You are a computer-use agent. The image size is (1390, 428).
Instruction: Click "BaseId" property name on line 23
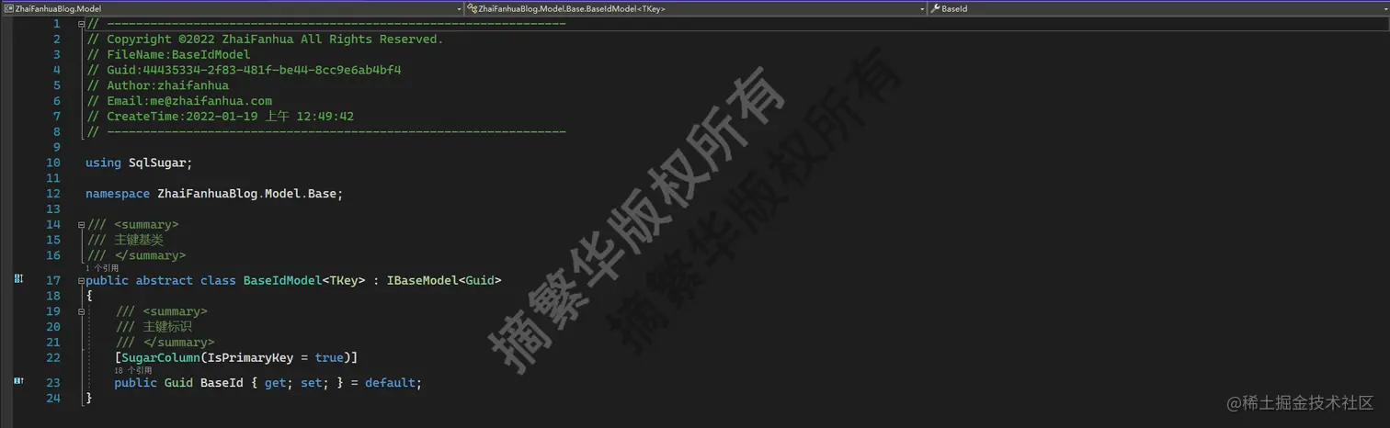[x=222, y=383]
